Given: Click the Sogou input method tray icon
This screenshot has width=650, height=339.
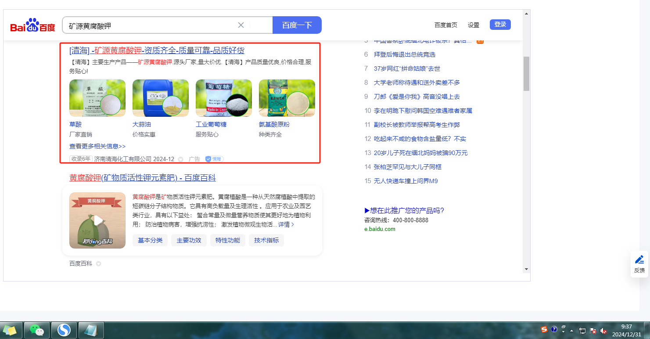Looking at the screenshot, I should 544,329.
